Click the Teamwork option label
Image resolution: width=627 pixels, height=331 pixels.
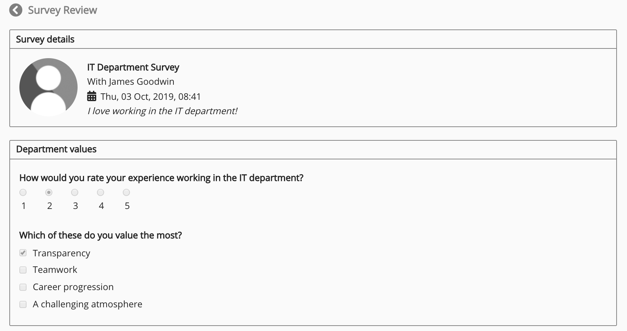coord(55,270)
